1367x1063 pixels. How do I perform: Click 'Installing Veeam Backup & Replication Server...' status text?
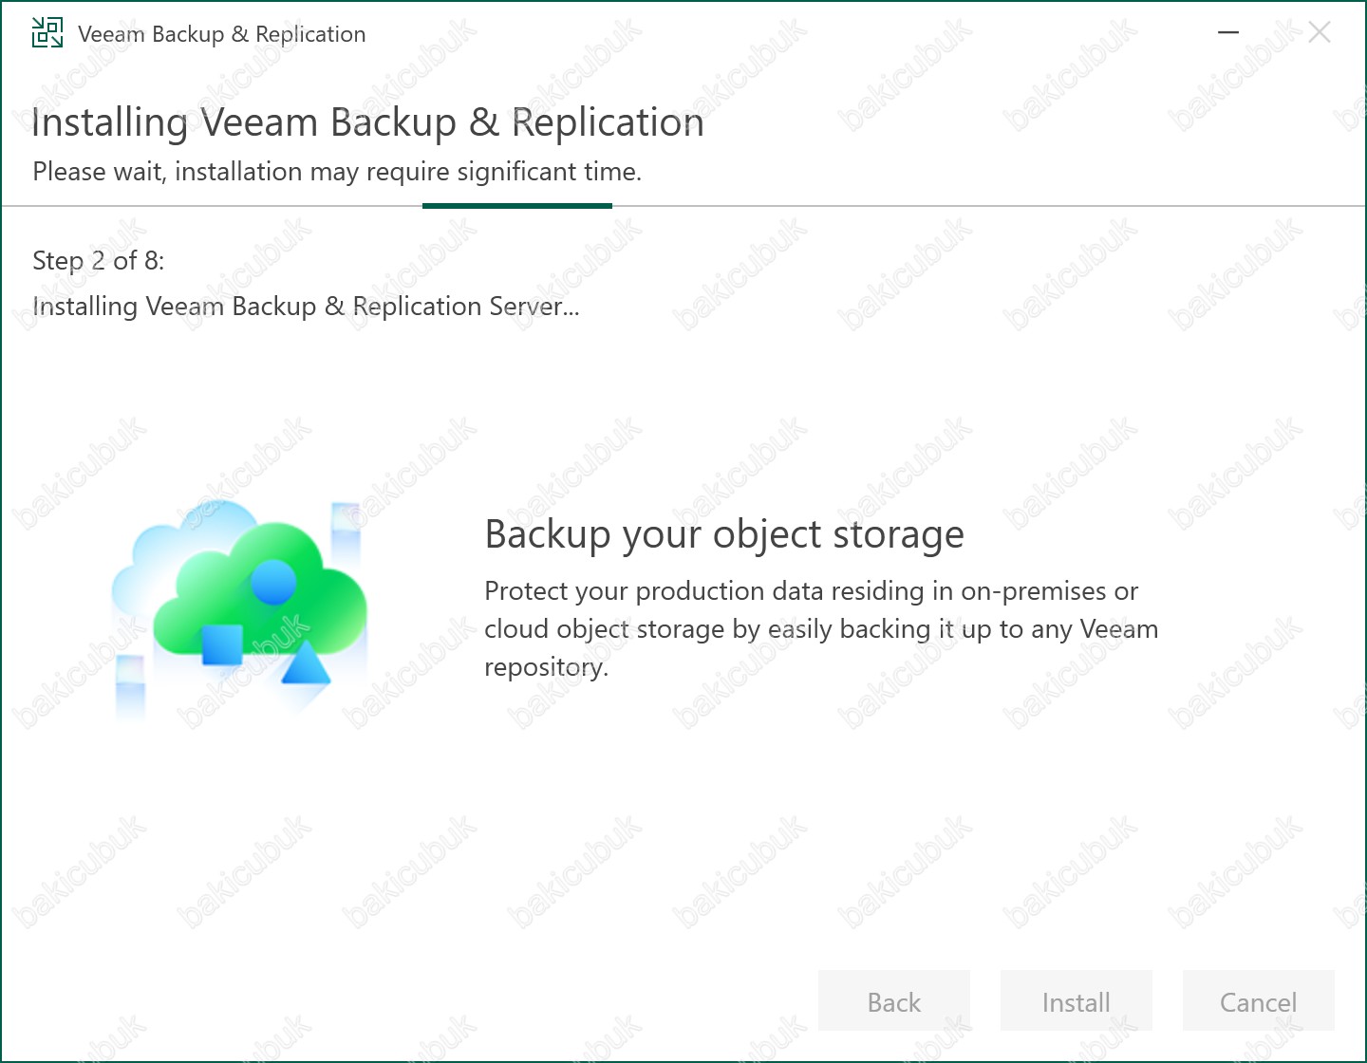click(x=306, y=307)
